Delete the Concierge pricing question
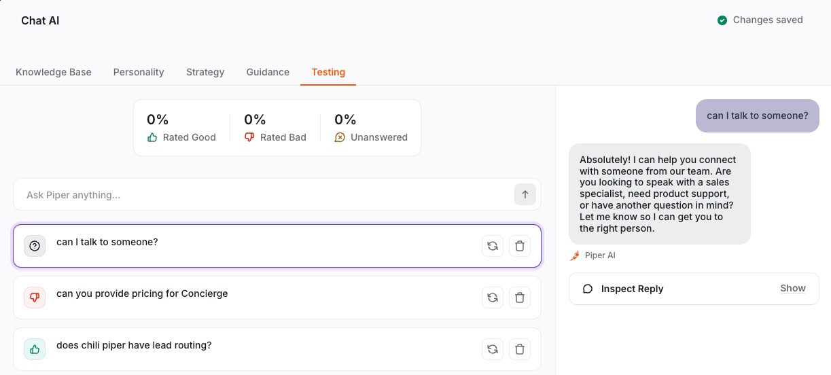This screenshot has width=831, height=375. 520,298
